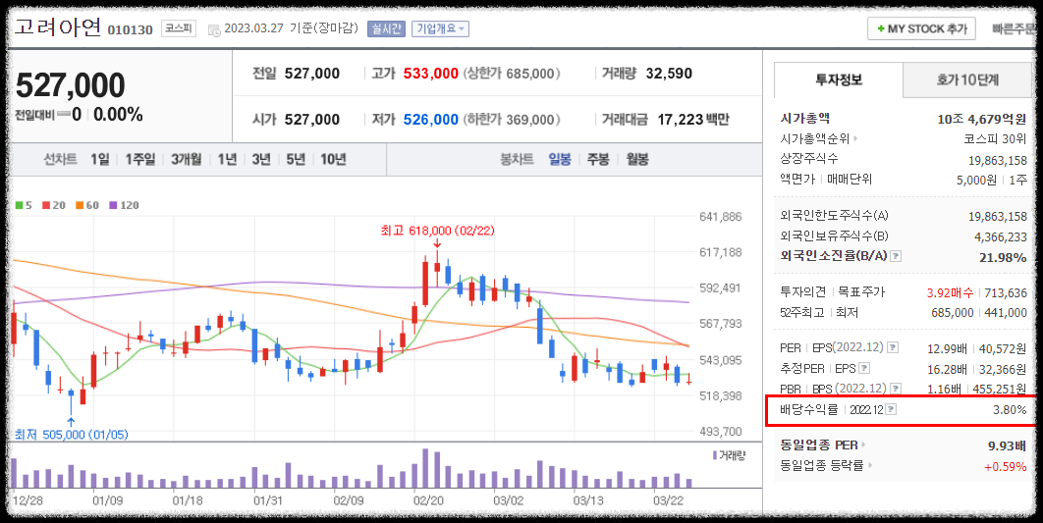Screen dimensions: 1043x523
Task: Click the help icon next to 추정PER EPS
Action: 863,368
